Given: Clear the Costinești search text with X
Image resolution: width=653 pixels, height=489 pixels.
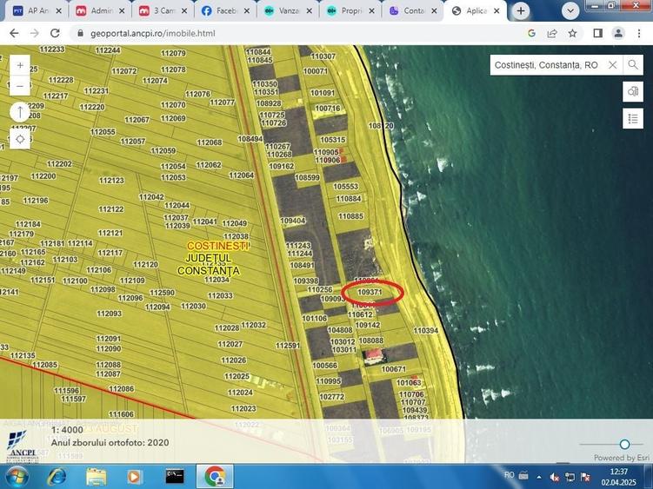Looking at the screenshot, I should (x=613, y=65).
